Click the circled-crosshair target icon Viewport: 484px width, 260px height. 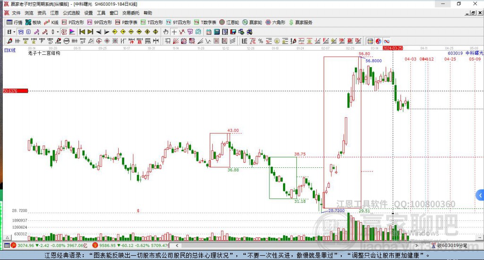[x=98, y=41]
